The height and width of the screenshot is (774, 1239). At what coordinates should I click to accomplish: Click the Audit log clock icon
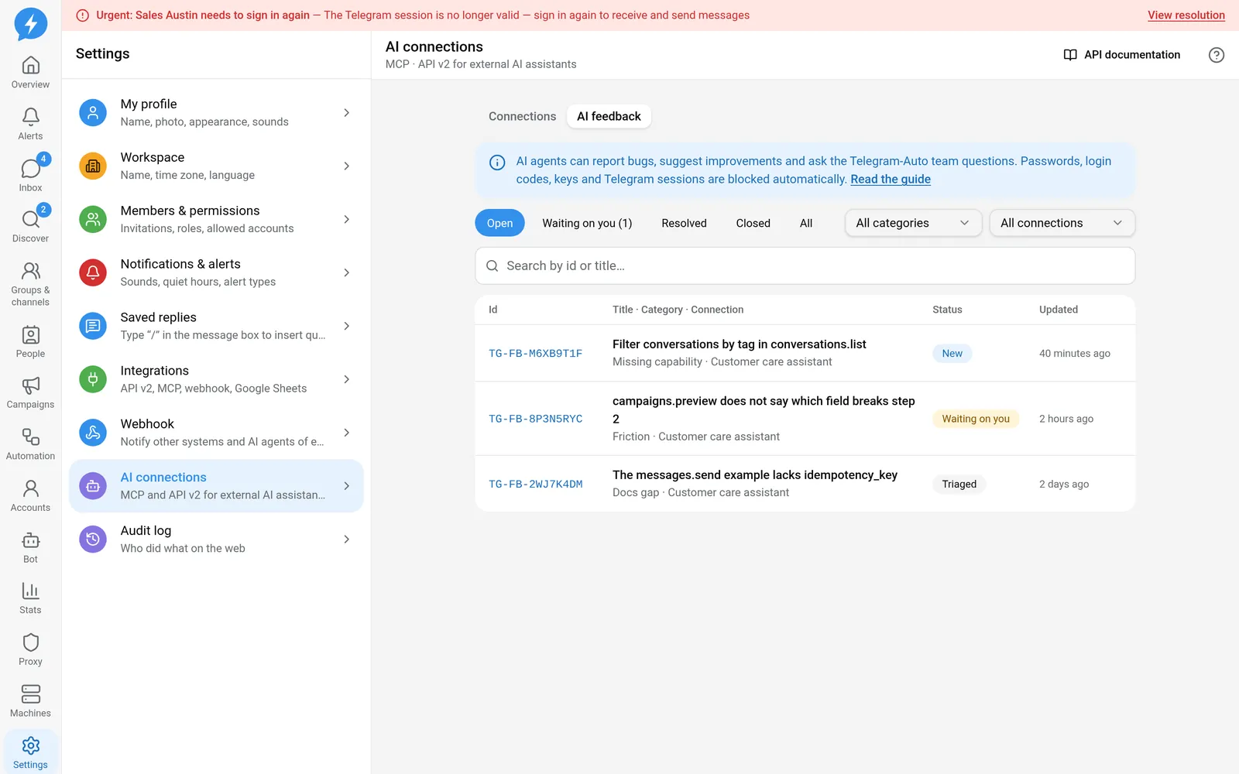click(x=93, y=539)
